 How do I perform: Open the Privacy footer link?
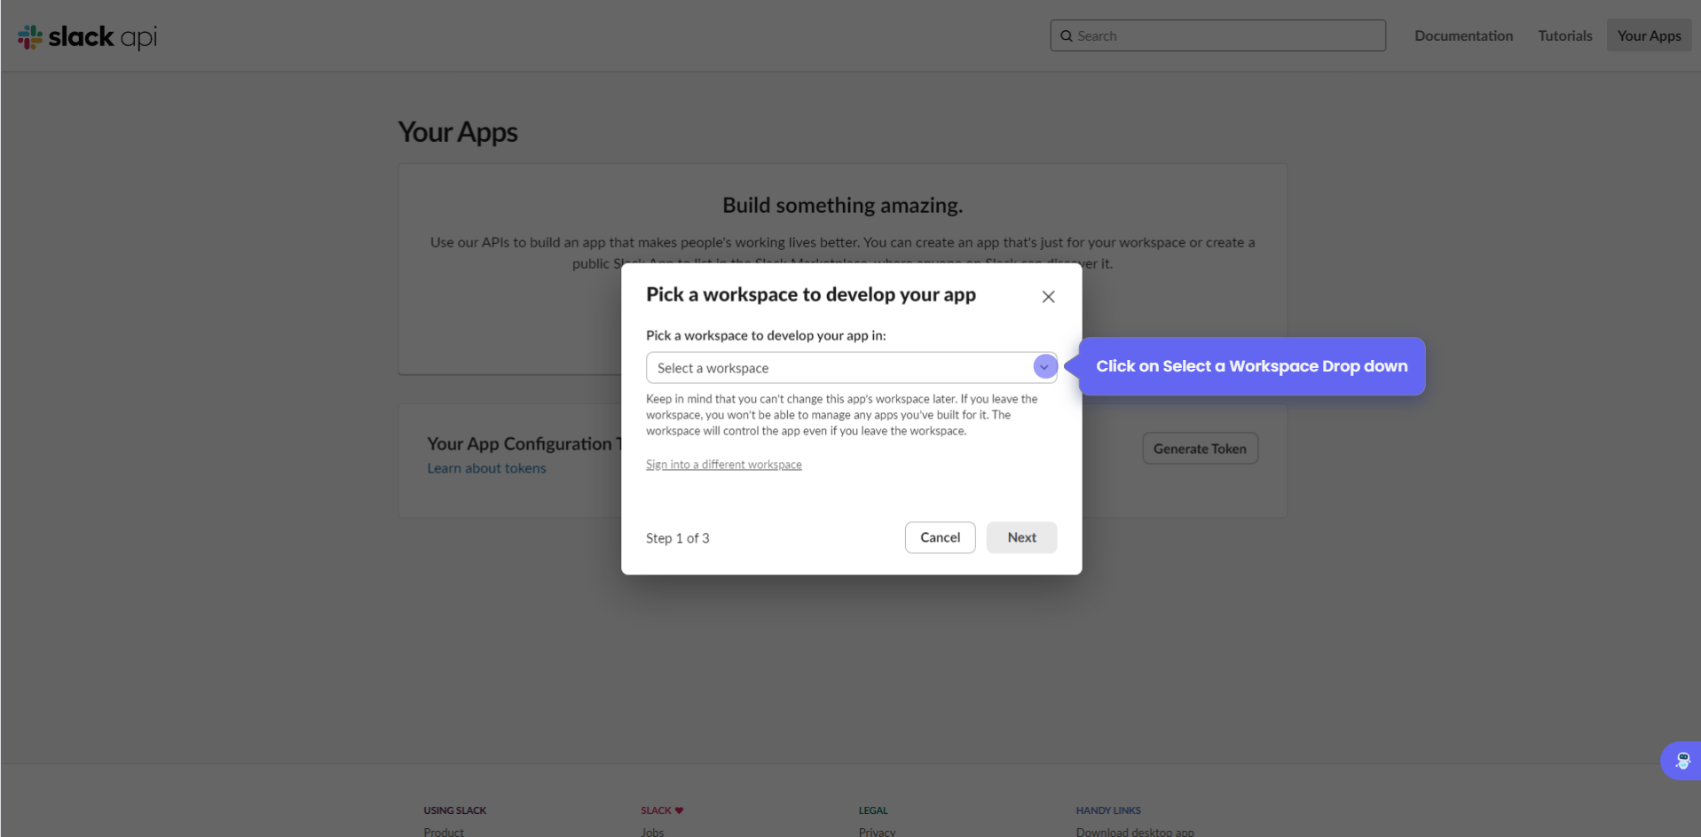point(877,832)
